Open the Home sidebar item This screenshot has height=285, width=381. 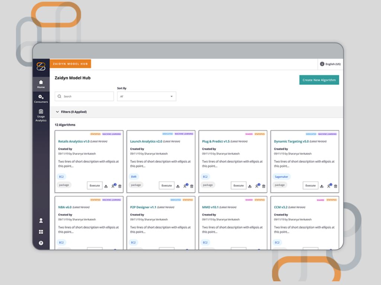tap(41, 84)
